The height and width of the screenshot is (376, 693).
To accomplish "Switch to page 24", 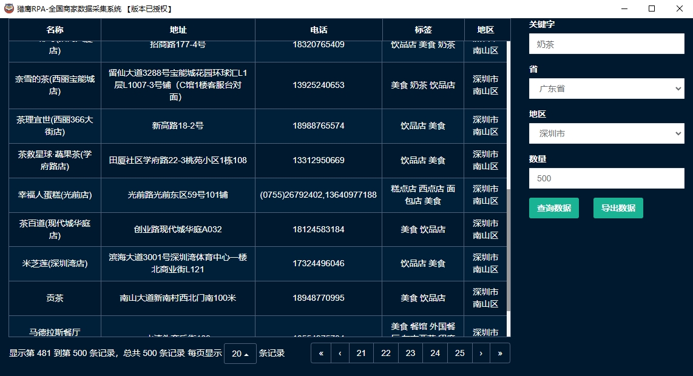I will tap(435, 353).
